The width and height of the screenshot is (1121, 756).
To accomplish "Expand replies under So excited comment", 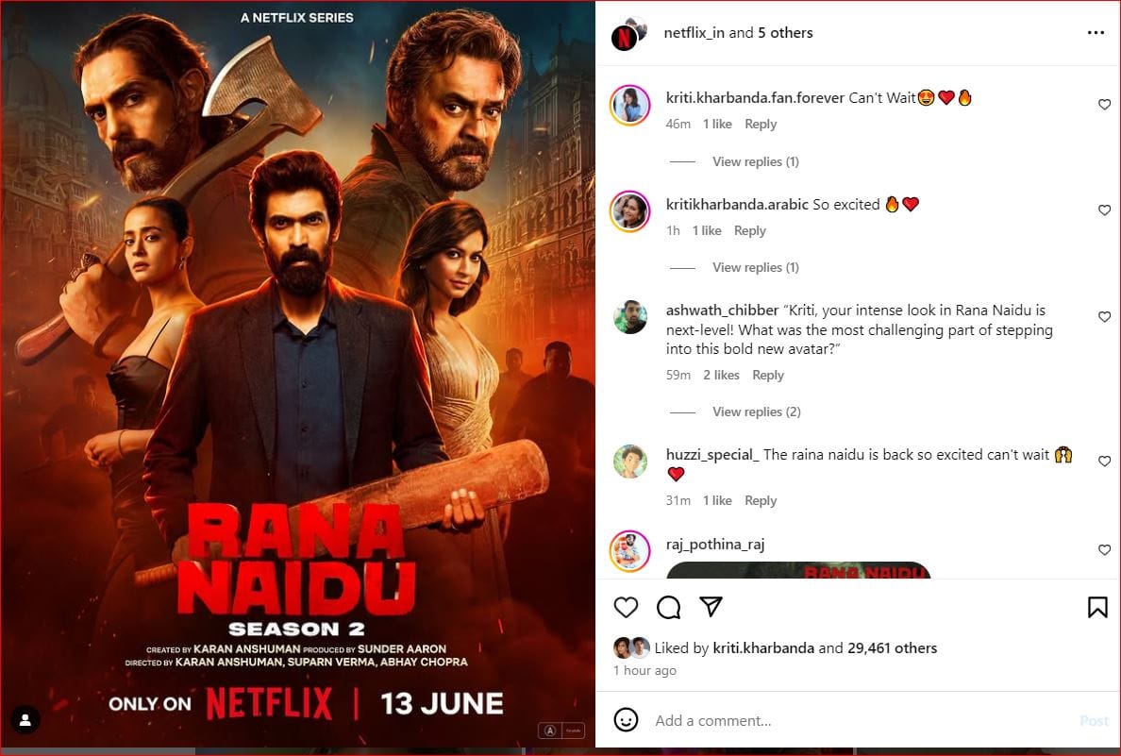I will [755, 267].
